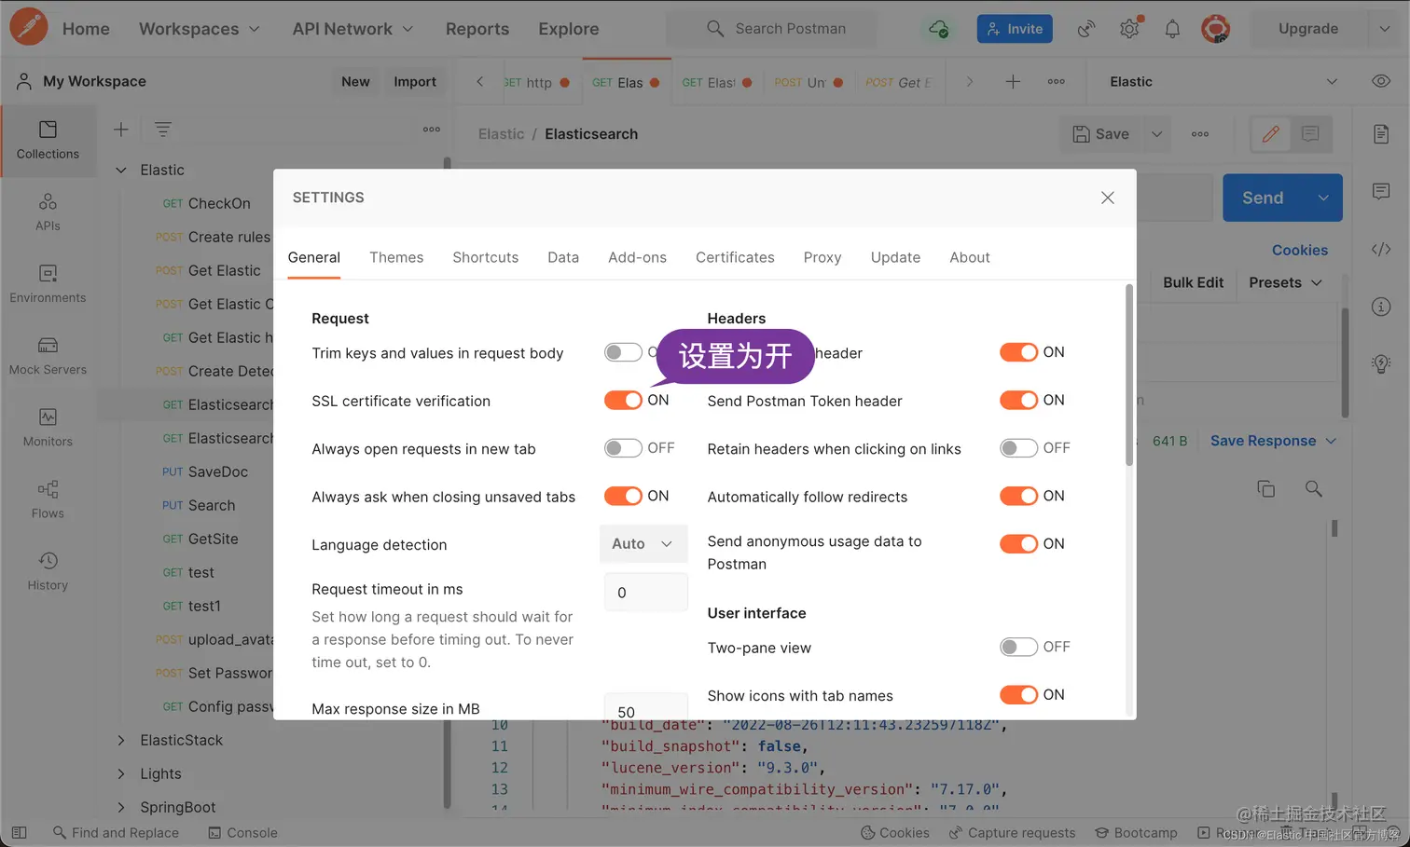Click the lightbulb icon in right sidebar
The image size is (1410, 847).
tap(1381, 363)
